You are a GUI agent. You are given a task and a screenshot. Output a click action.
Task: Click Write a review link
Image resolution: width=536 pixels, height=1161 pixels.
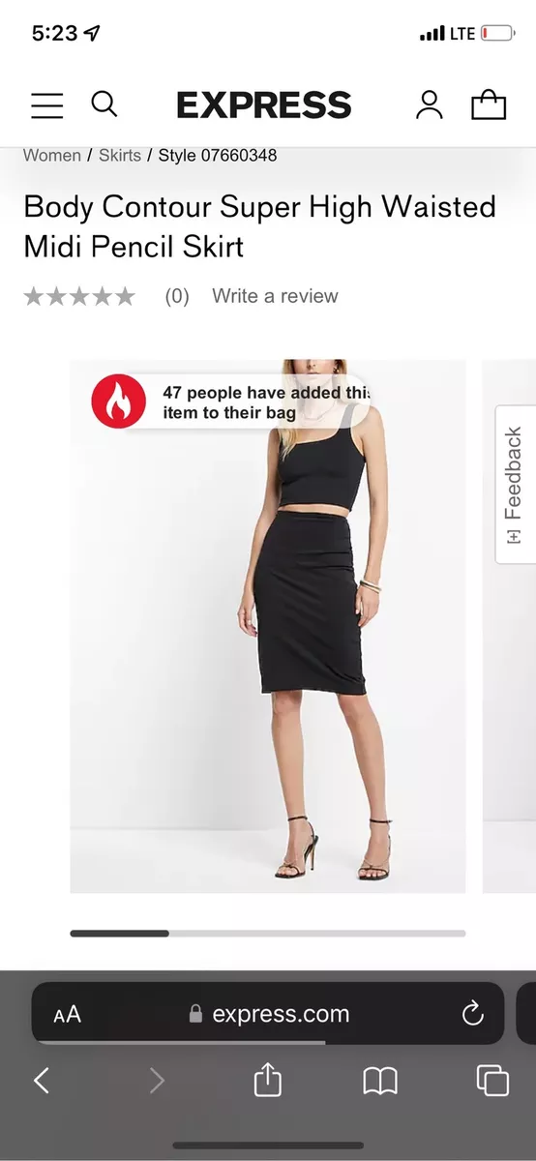[x=275, y=296]
